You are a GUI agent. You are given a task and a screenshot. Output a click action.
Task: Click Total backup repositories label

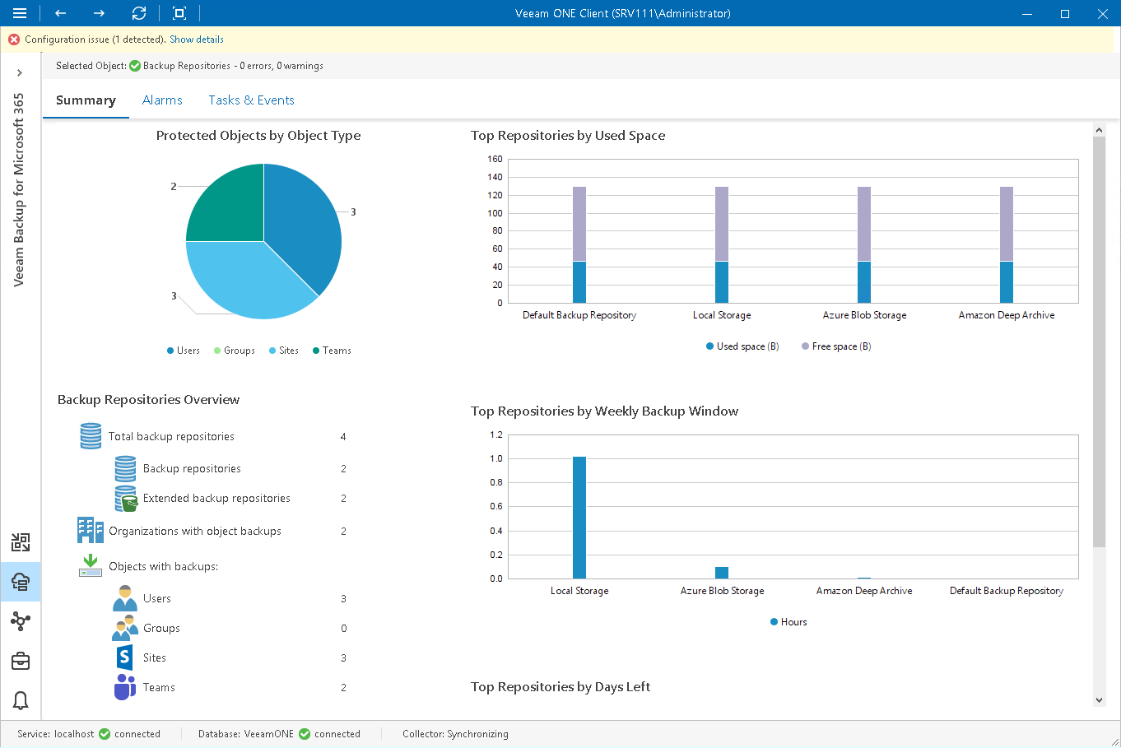(x=171, y=437)
